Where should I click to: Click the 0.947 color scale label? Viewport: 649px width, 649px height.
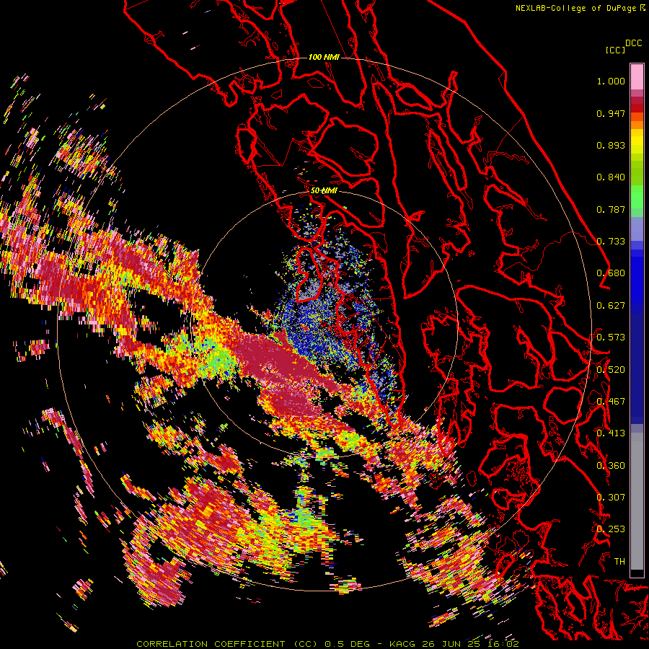pyautogui.click(x=611, y=113)
